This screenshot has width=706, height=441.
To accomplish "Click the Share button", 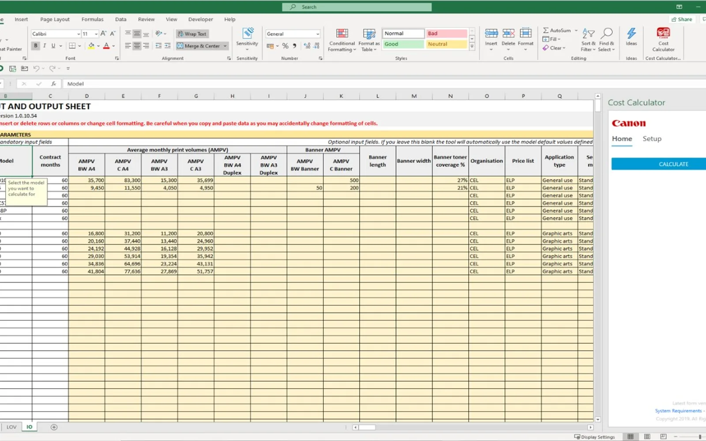I will click(x=682, y=19).
